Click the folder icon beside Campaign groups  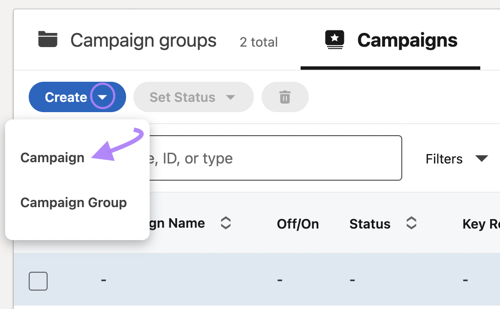point(48,39)
